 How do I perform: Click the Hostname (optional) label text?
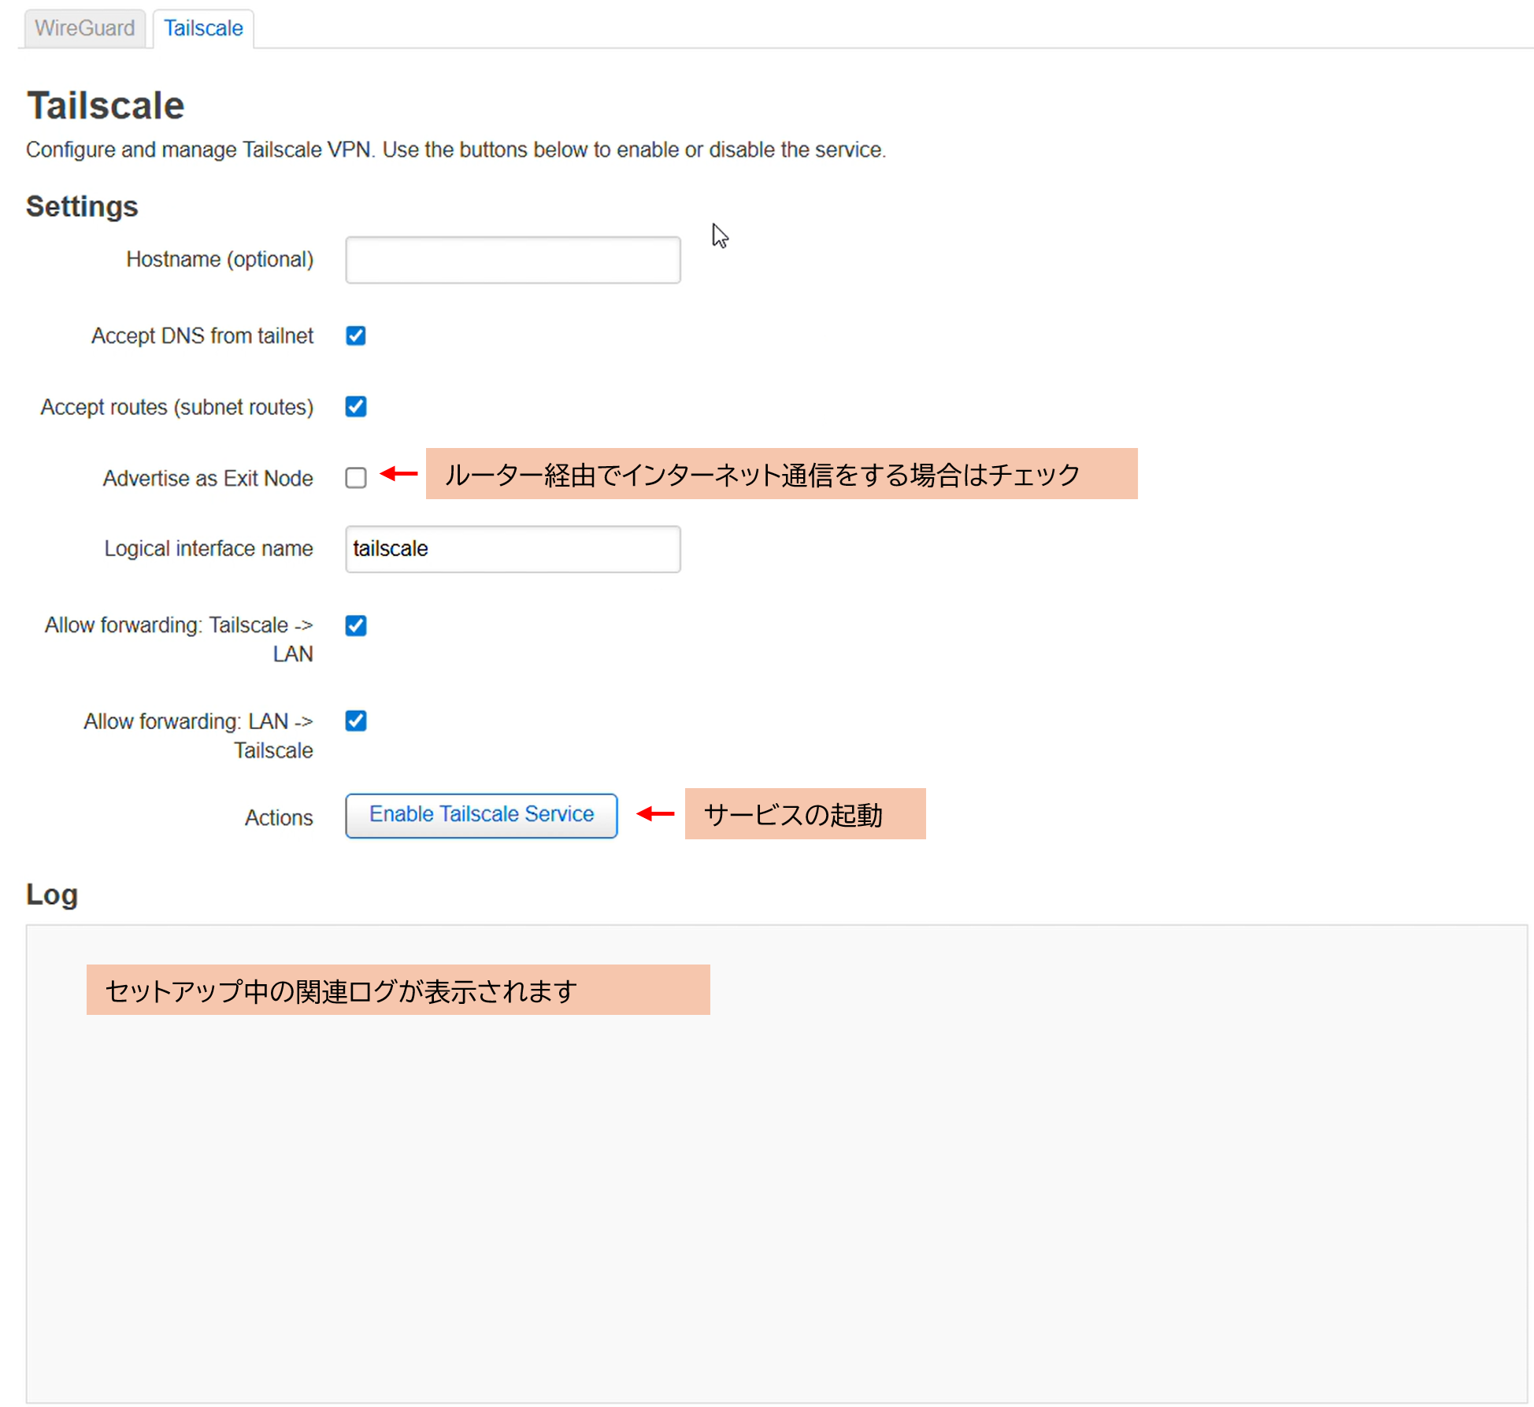coord(220,260)
